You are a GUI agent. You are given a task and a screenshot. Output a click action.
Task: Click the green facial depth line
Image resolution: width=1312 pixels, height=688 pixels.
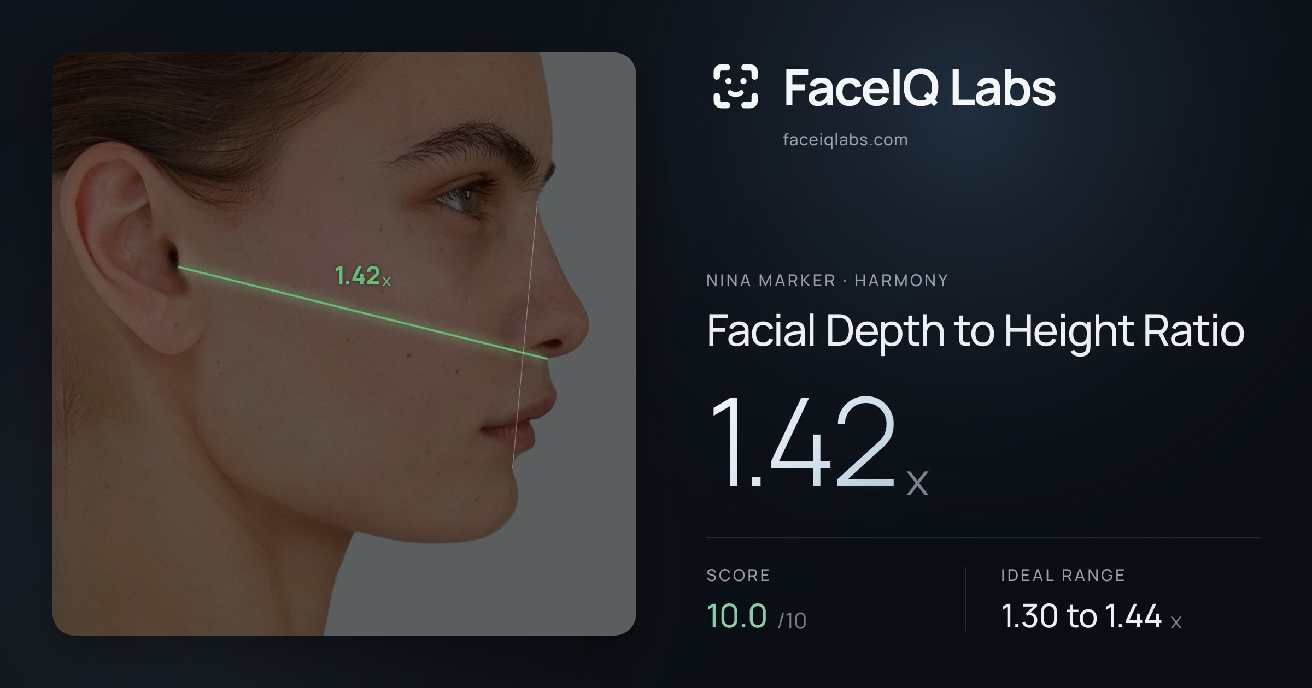(362, 313)
